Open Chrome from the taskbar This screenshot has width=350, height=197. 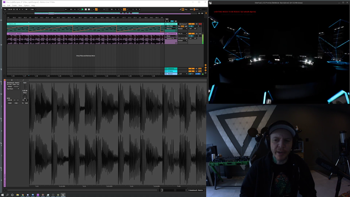(x=23, y=195)
